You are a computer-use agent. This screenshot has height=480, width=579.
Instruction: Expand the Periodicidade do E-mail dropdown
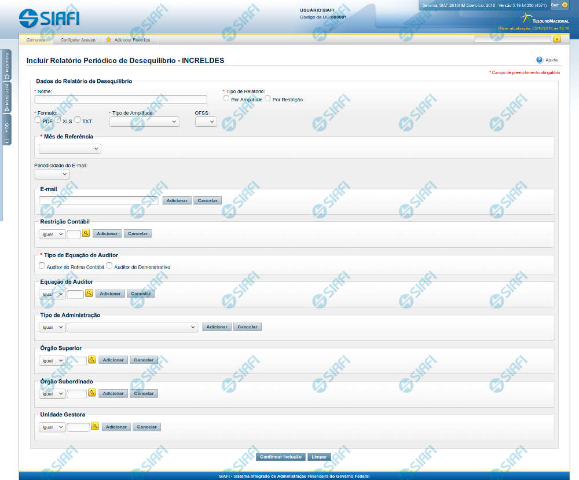(52, 174)
